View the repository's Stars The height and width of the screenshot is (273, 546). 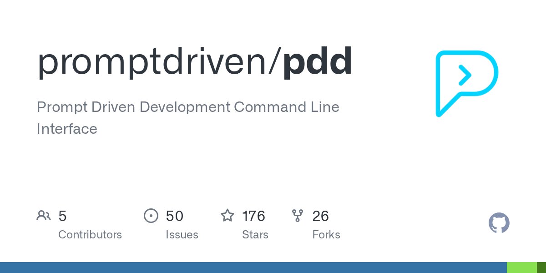click(x=255, y=235)
